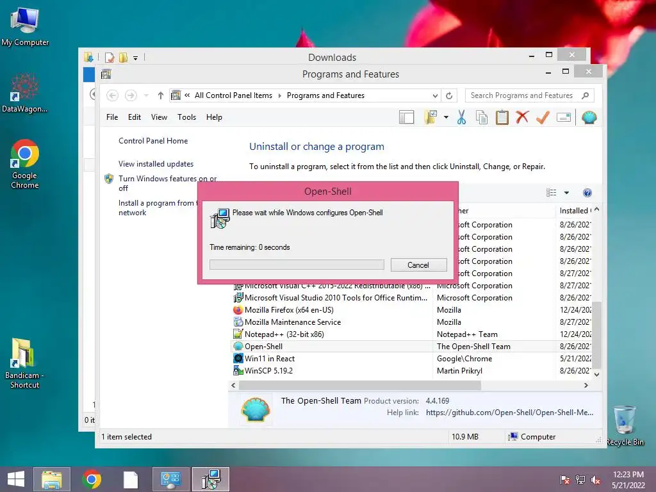Open Windows Start button

(16, 479)
